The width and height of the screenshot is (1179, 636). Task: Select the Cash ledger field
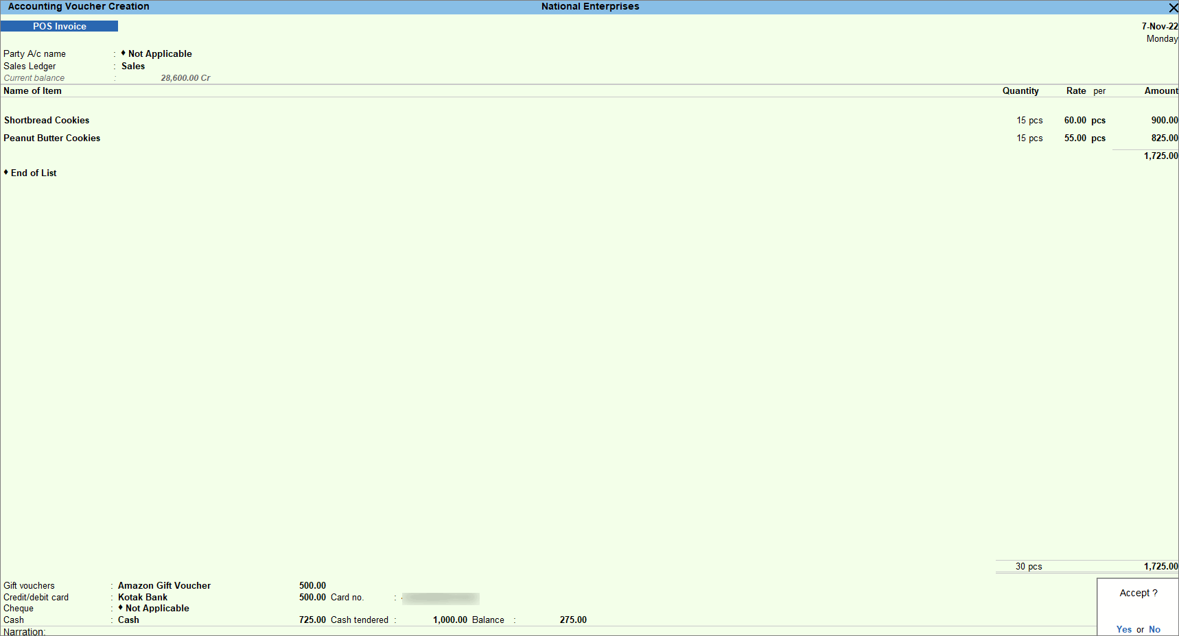point(128,620)
